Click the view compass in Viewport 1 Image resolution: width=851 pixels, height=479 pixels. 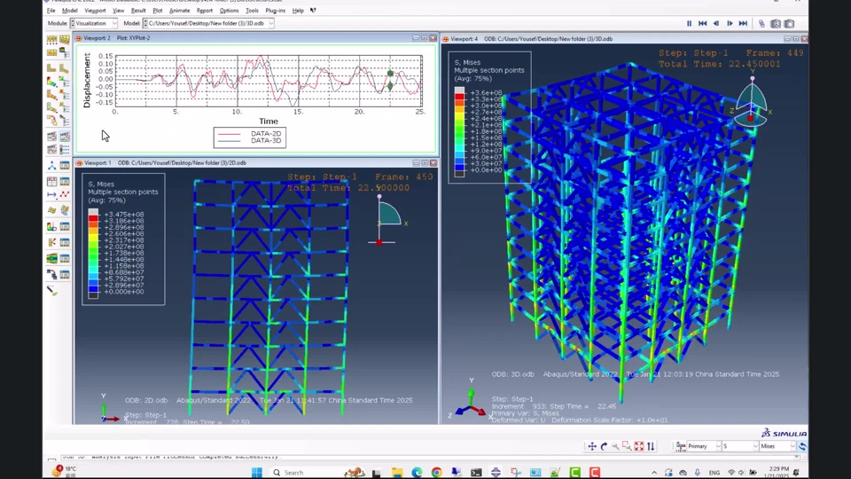coord(387,219)
